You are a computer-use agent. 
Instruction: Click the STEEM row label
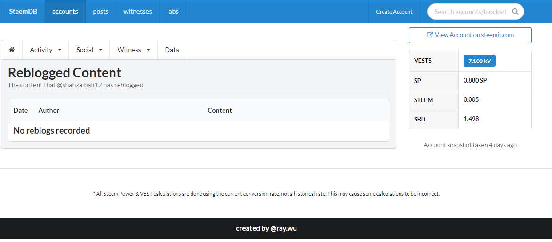coord(424,100)
